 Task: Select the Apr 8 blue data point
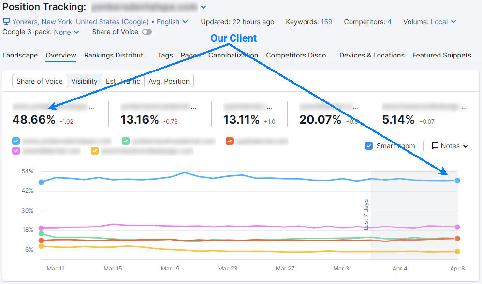[456, 179]
